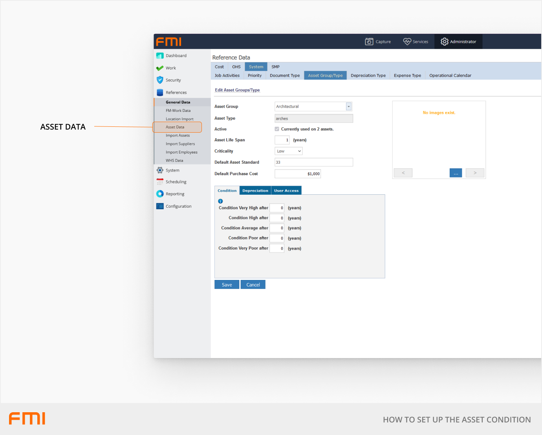Switch to the Depreciation tab
The height and width of the screenshot is (435, 542).
pyautogui.click(x=255, y=191)
